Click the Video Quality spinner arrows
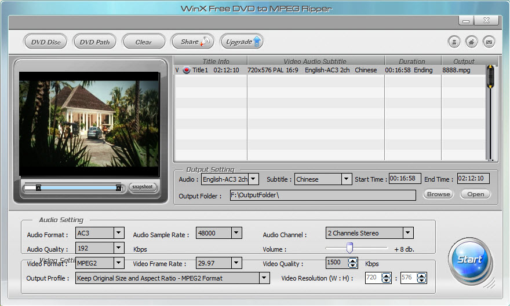The image size is (510, 306). pyautogui.click(x=352, y=263)
